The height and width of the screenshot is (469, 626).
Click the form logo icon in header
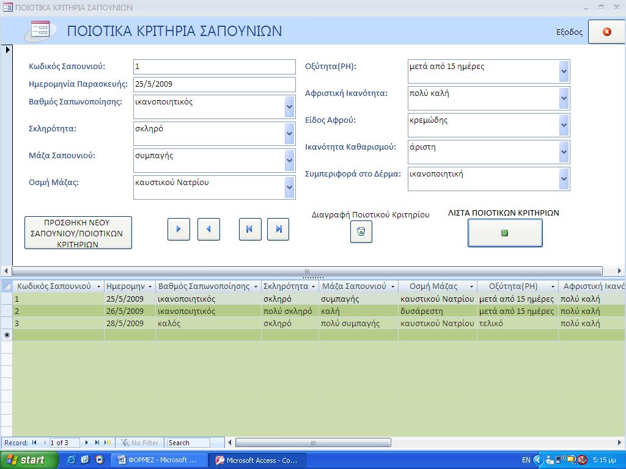point(39,31)
